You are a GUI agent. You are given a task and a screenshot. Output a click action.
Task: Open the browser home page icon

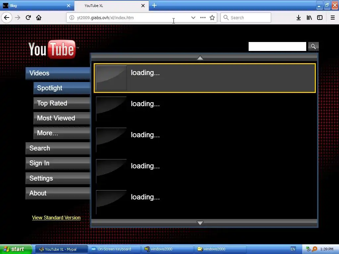click(39, 18)
